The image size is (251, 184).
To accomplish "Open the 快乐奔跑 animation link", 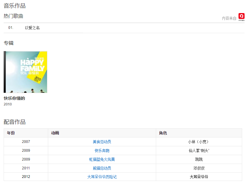I will click(102, 151).
